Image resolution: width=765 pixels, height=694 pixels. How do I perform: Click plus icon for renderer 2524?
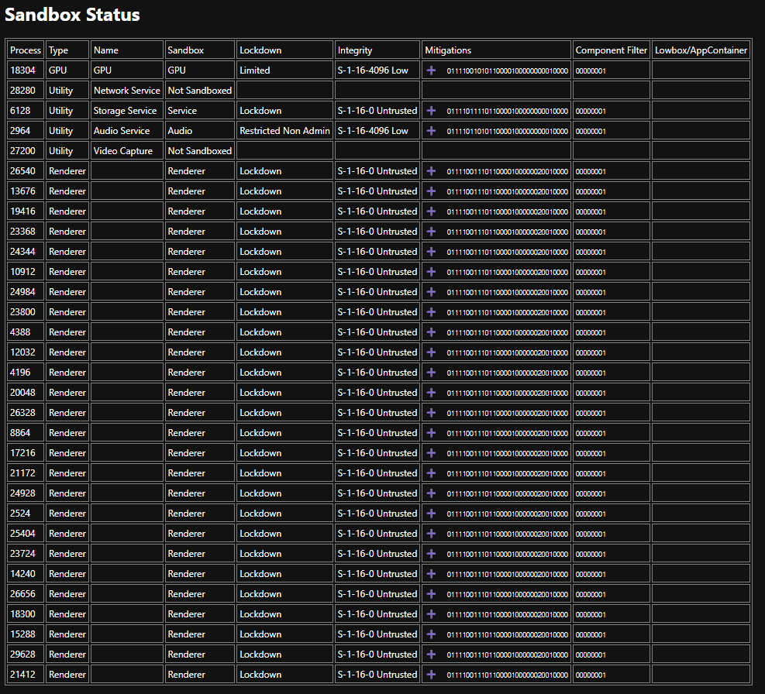click(431, 514)
